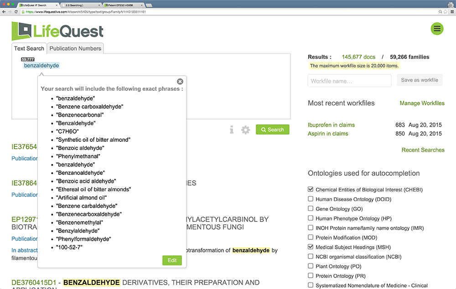Click "Ethereal oil of bitter almonds" phrase
Image resolution: width=456 pixels, height=289 pixels.
[93, 189]
